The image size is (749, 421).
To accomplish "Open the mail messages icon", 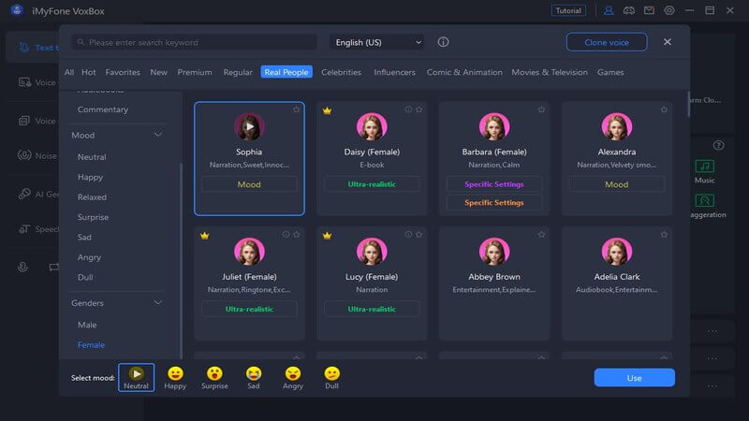I will [x=649, y=10].
